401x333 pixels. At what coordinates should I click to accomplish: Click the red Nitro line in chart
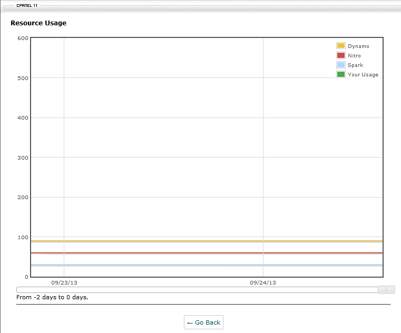[x=158, y=253]
